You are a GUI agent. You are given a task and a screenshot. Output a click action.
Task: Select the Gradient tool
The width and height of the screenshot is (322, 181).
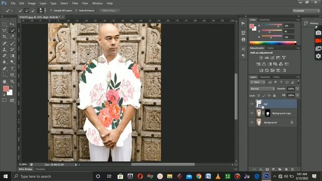(12, 56)
